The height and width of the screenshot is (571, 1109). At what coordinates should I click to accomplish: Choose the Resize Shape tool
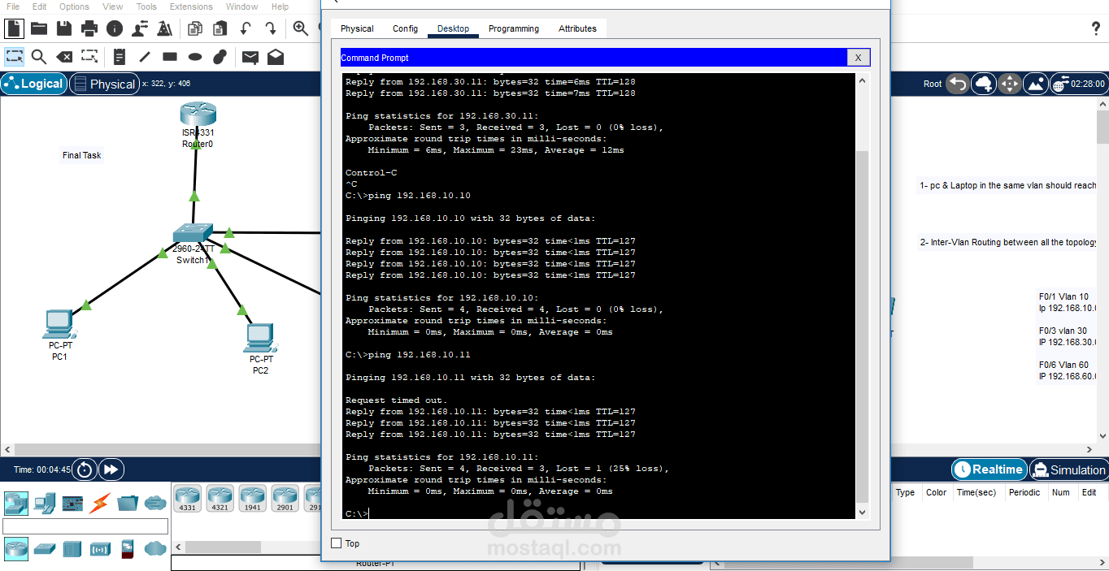pyautogui.click(x=89, y=57)
